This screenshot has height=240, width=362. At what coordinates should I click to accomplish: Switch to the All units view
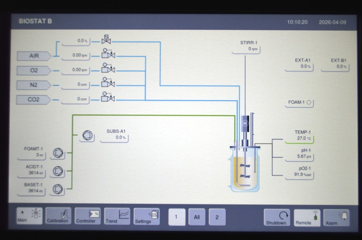[x=197, y=217]
